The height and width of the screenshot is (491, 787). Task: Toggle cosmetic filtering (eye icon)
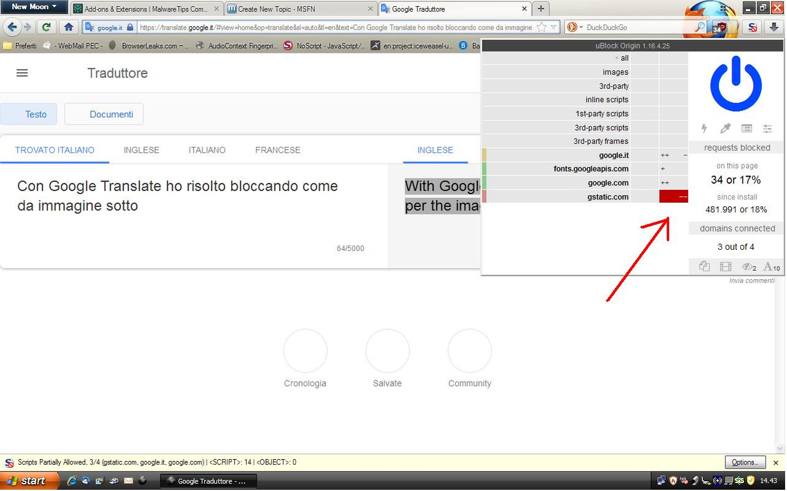tap(748, 266)
